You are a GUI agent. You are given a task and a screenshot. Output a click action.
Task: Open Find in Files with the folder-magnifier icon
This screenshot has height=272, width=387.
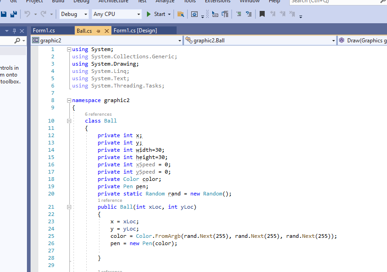(181, 14)
